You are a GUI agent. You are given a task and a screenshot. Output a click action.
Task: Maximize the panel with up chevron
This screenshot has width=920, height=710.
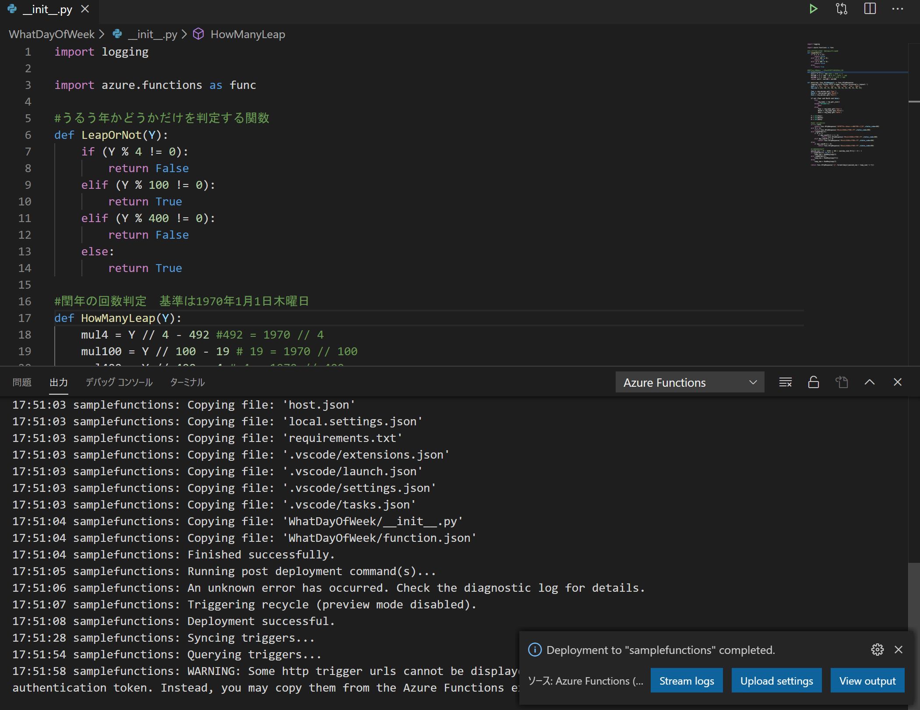(x=869, y=382)
